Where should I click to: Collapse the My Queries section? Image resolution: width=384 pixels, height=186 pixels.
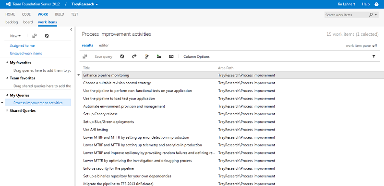point(7,95)
